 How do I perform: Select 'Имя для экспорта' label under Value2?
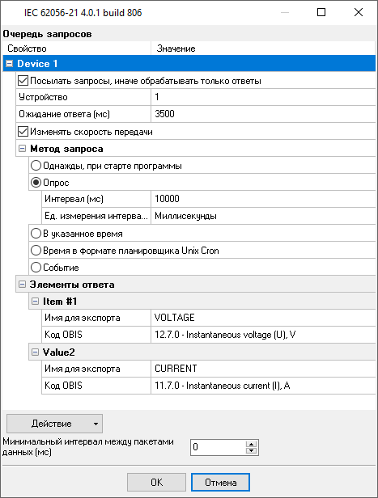click(83, 369)
